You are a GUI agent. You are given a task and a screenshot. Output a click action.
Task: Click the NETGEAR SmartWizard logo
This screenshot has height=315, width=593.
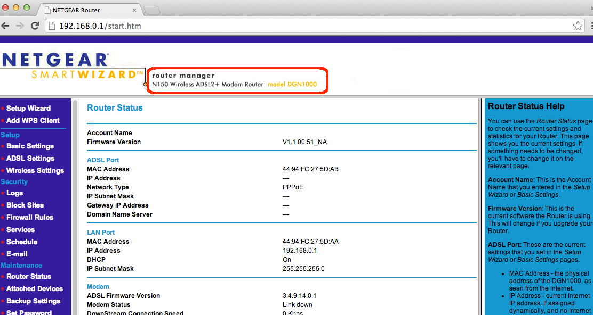pyautogui.click(x=72, y=65)
